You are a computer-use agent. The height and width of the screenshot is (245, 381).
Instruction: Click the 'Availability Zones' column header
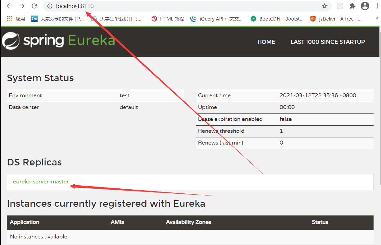click(x=188, y=222)
